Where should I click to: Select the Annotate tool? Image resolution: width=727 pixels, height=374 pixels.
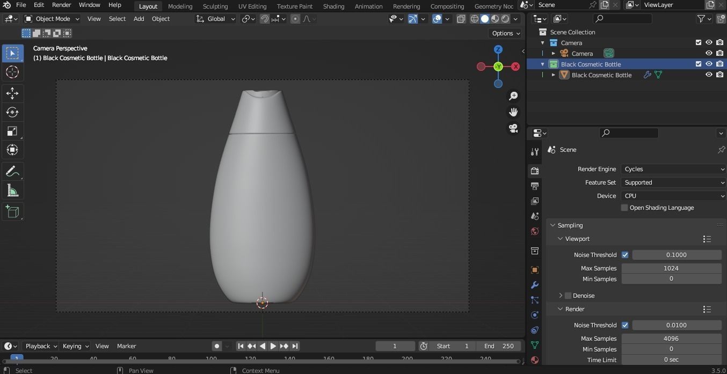point(12,172)
